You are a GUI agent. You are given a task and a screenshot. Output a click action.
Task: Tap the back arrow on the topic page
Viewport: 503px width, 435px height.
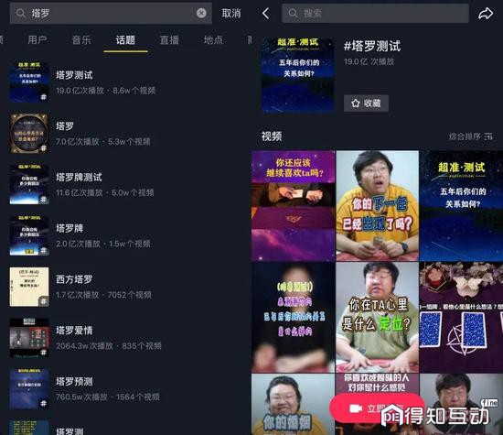(265, 14)
